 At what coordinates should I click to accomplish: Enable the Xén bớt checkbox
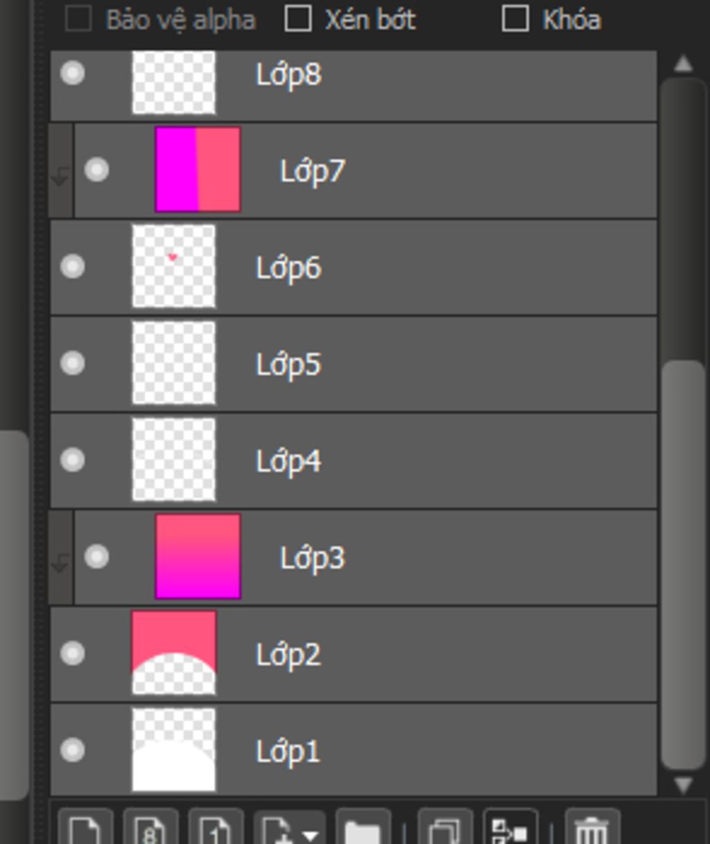298,19
